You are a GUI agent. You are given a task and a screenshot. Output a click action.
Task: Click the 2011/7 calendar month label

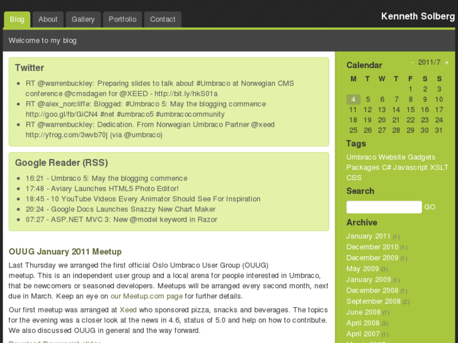tap(429, 62)
